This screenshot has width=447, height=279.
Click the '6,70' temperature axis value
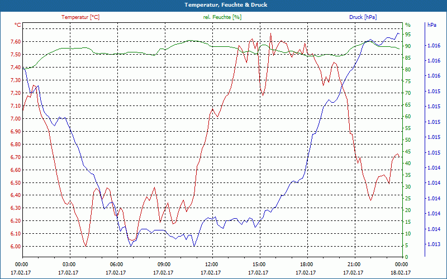pos(16,157)
